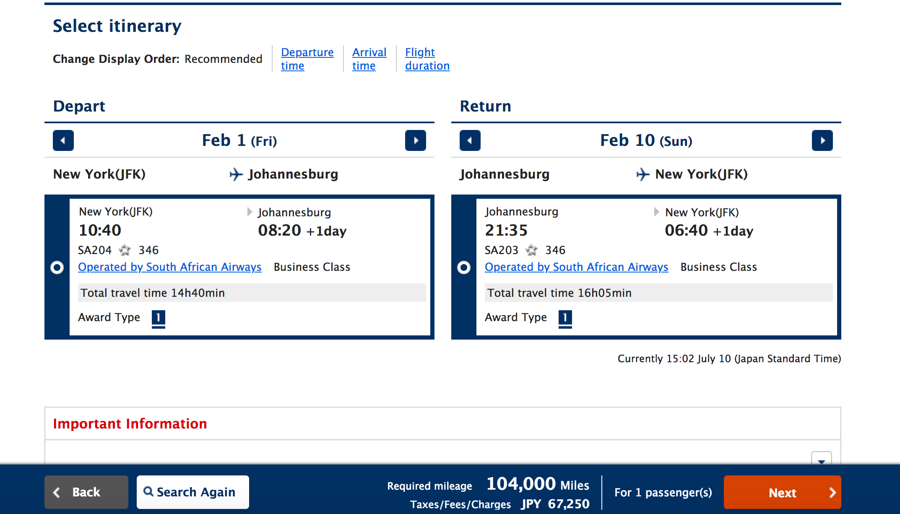The width and height of the screenshot is (900, 514).
Task: Select the SA204 departing flight radio button
Action: tap(57, 267)
